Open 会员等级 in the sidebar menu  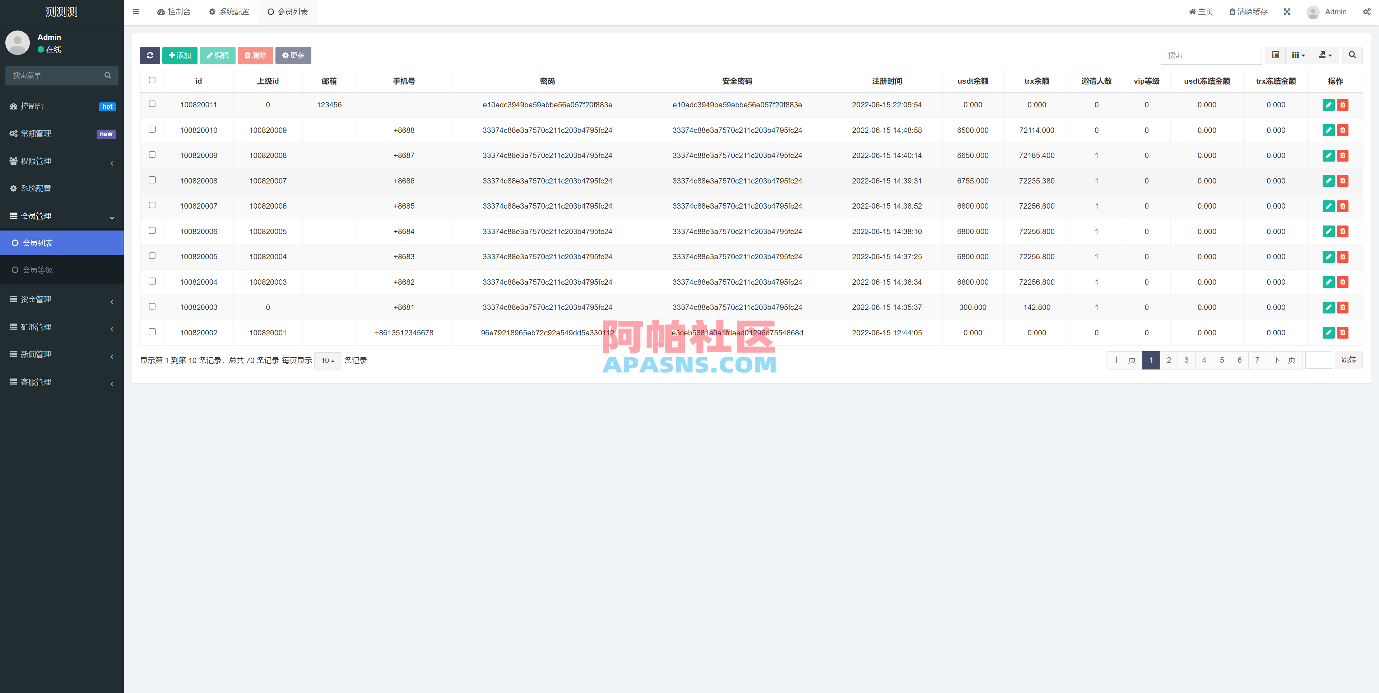point(38,270)
